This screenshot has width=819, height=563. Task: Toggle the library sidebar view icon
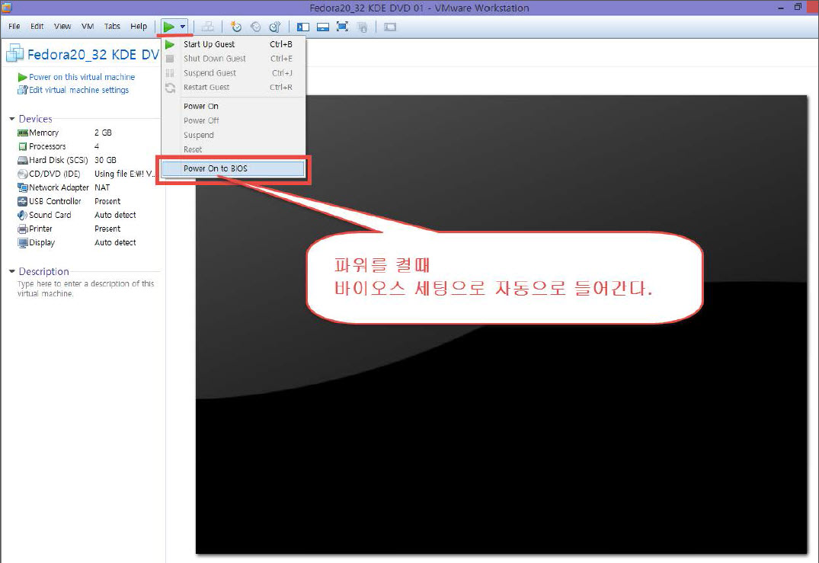tap(303, 27)
